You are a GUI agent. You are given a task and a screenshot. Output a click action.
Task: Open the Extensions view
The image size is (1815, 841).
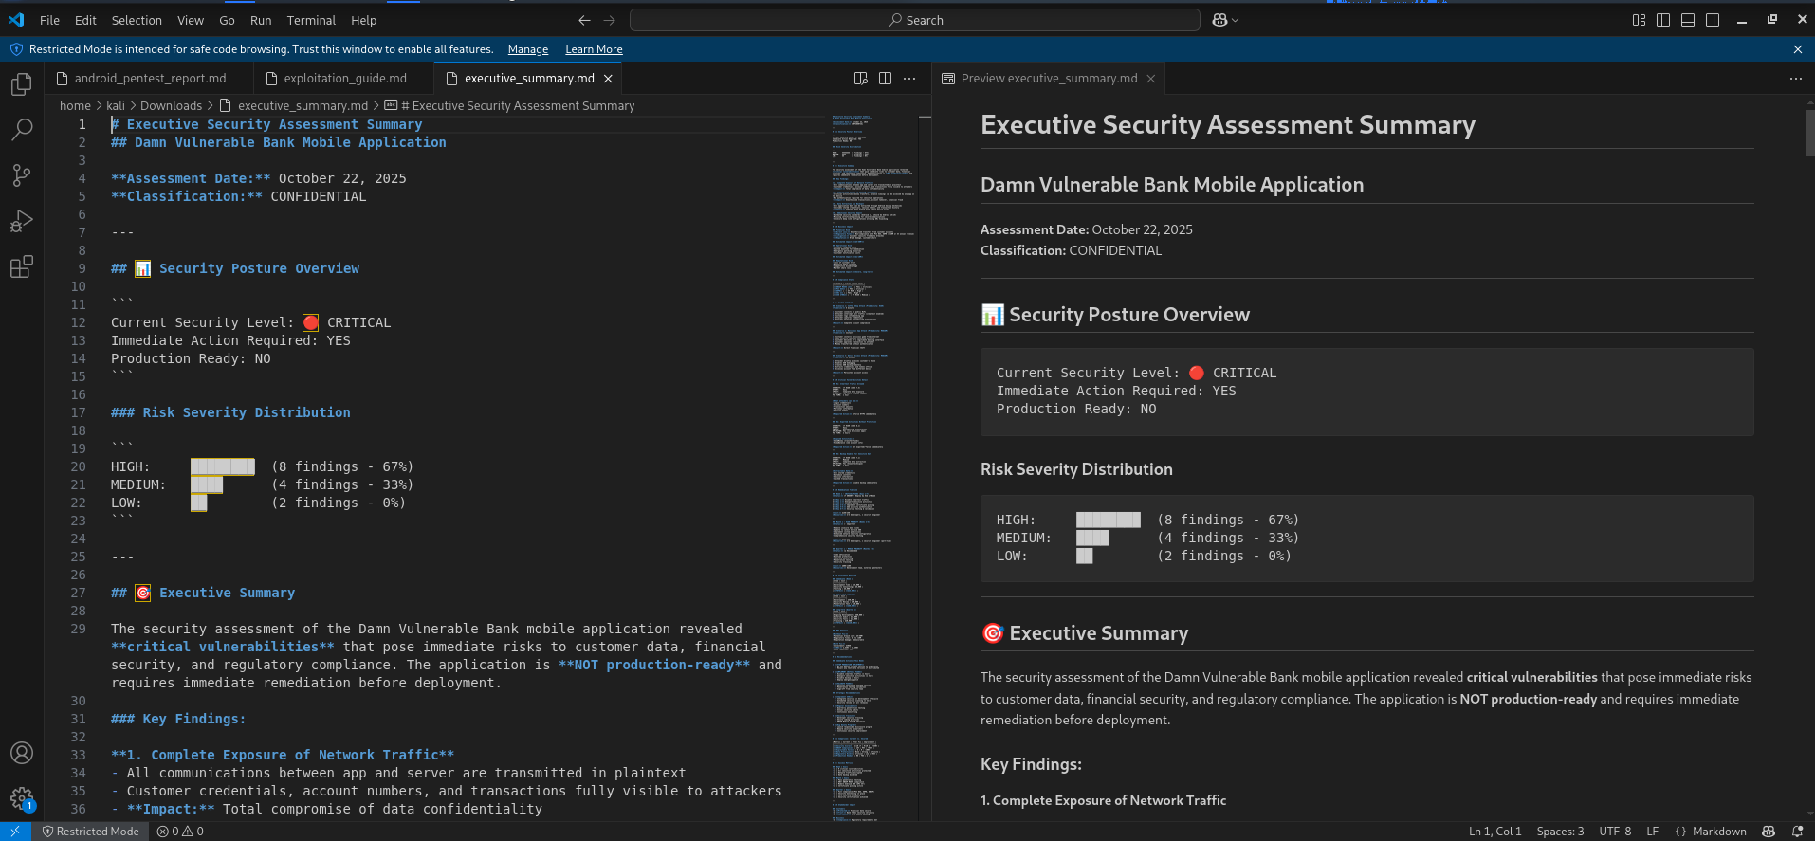coord(21,266)
